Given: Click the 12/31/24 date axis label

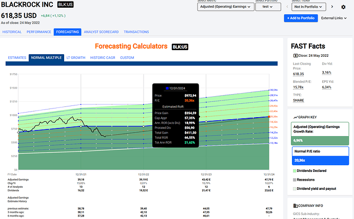Looking at the screenshot, I should [269, 174].
